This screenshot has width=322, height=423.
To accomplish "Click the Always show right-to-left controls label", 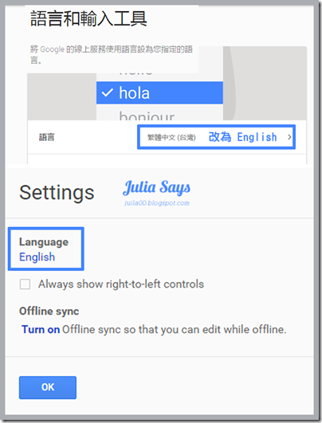I will point(121,284).
